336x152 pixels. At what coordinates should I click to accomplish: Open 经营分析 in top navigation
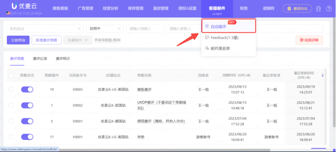tap(111, 8)
